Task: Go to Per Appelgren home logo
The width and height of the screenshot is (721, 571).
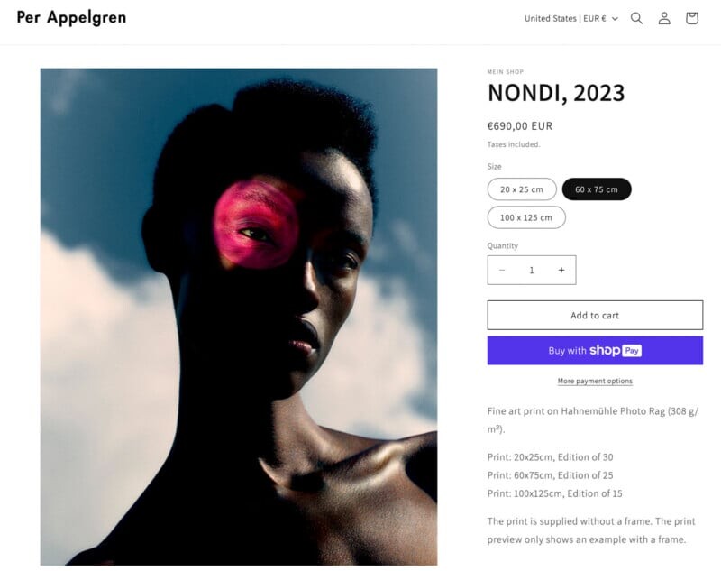Action: pyautogui.click(x=71, y=17)
